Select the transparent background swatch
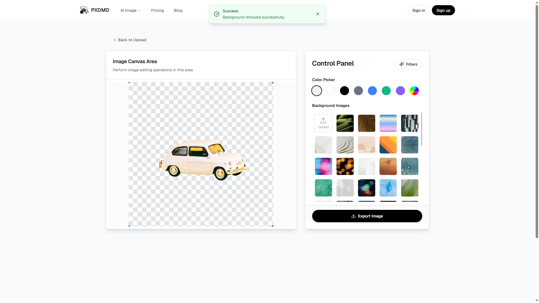This screenshot has width=539, height=303. (x=317, y=91)
